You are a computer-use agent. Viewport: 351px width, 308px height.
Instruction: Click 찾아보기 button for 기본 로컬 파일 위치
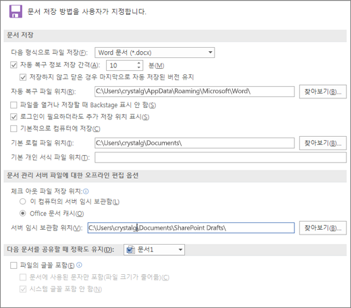[x=323, y=143]
